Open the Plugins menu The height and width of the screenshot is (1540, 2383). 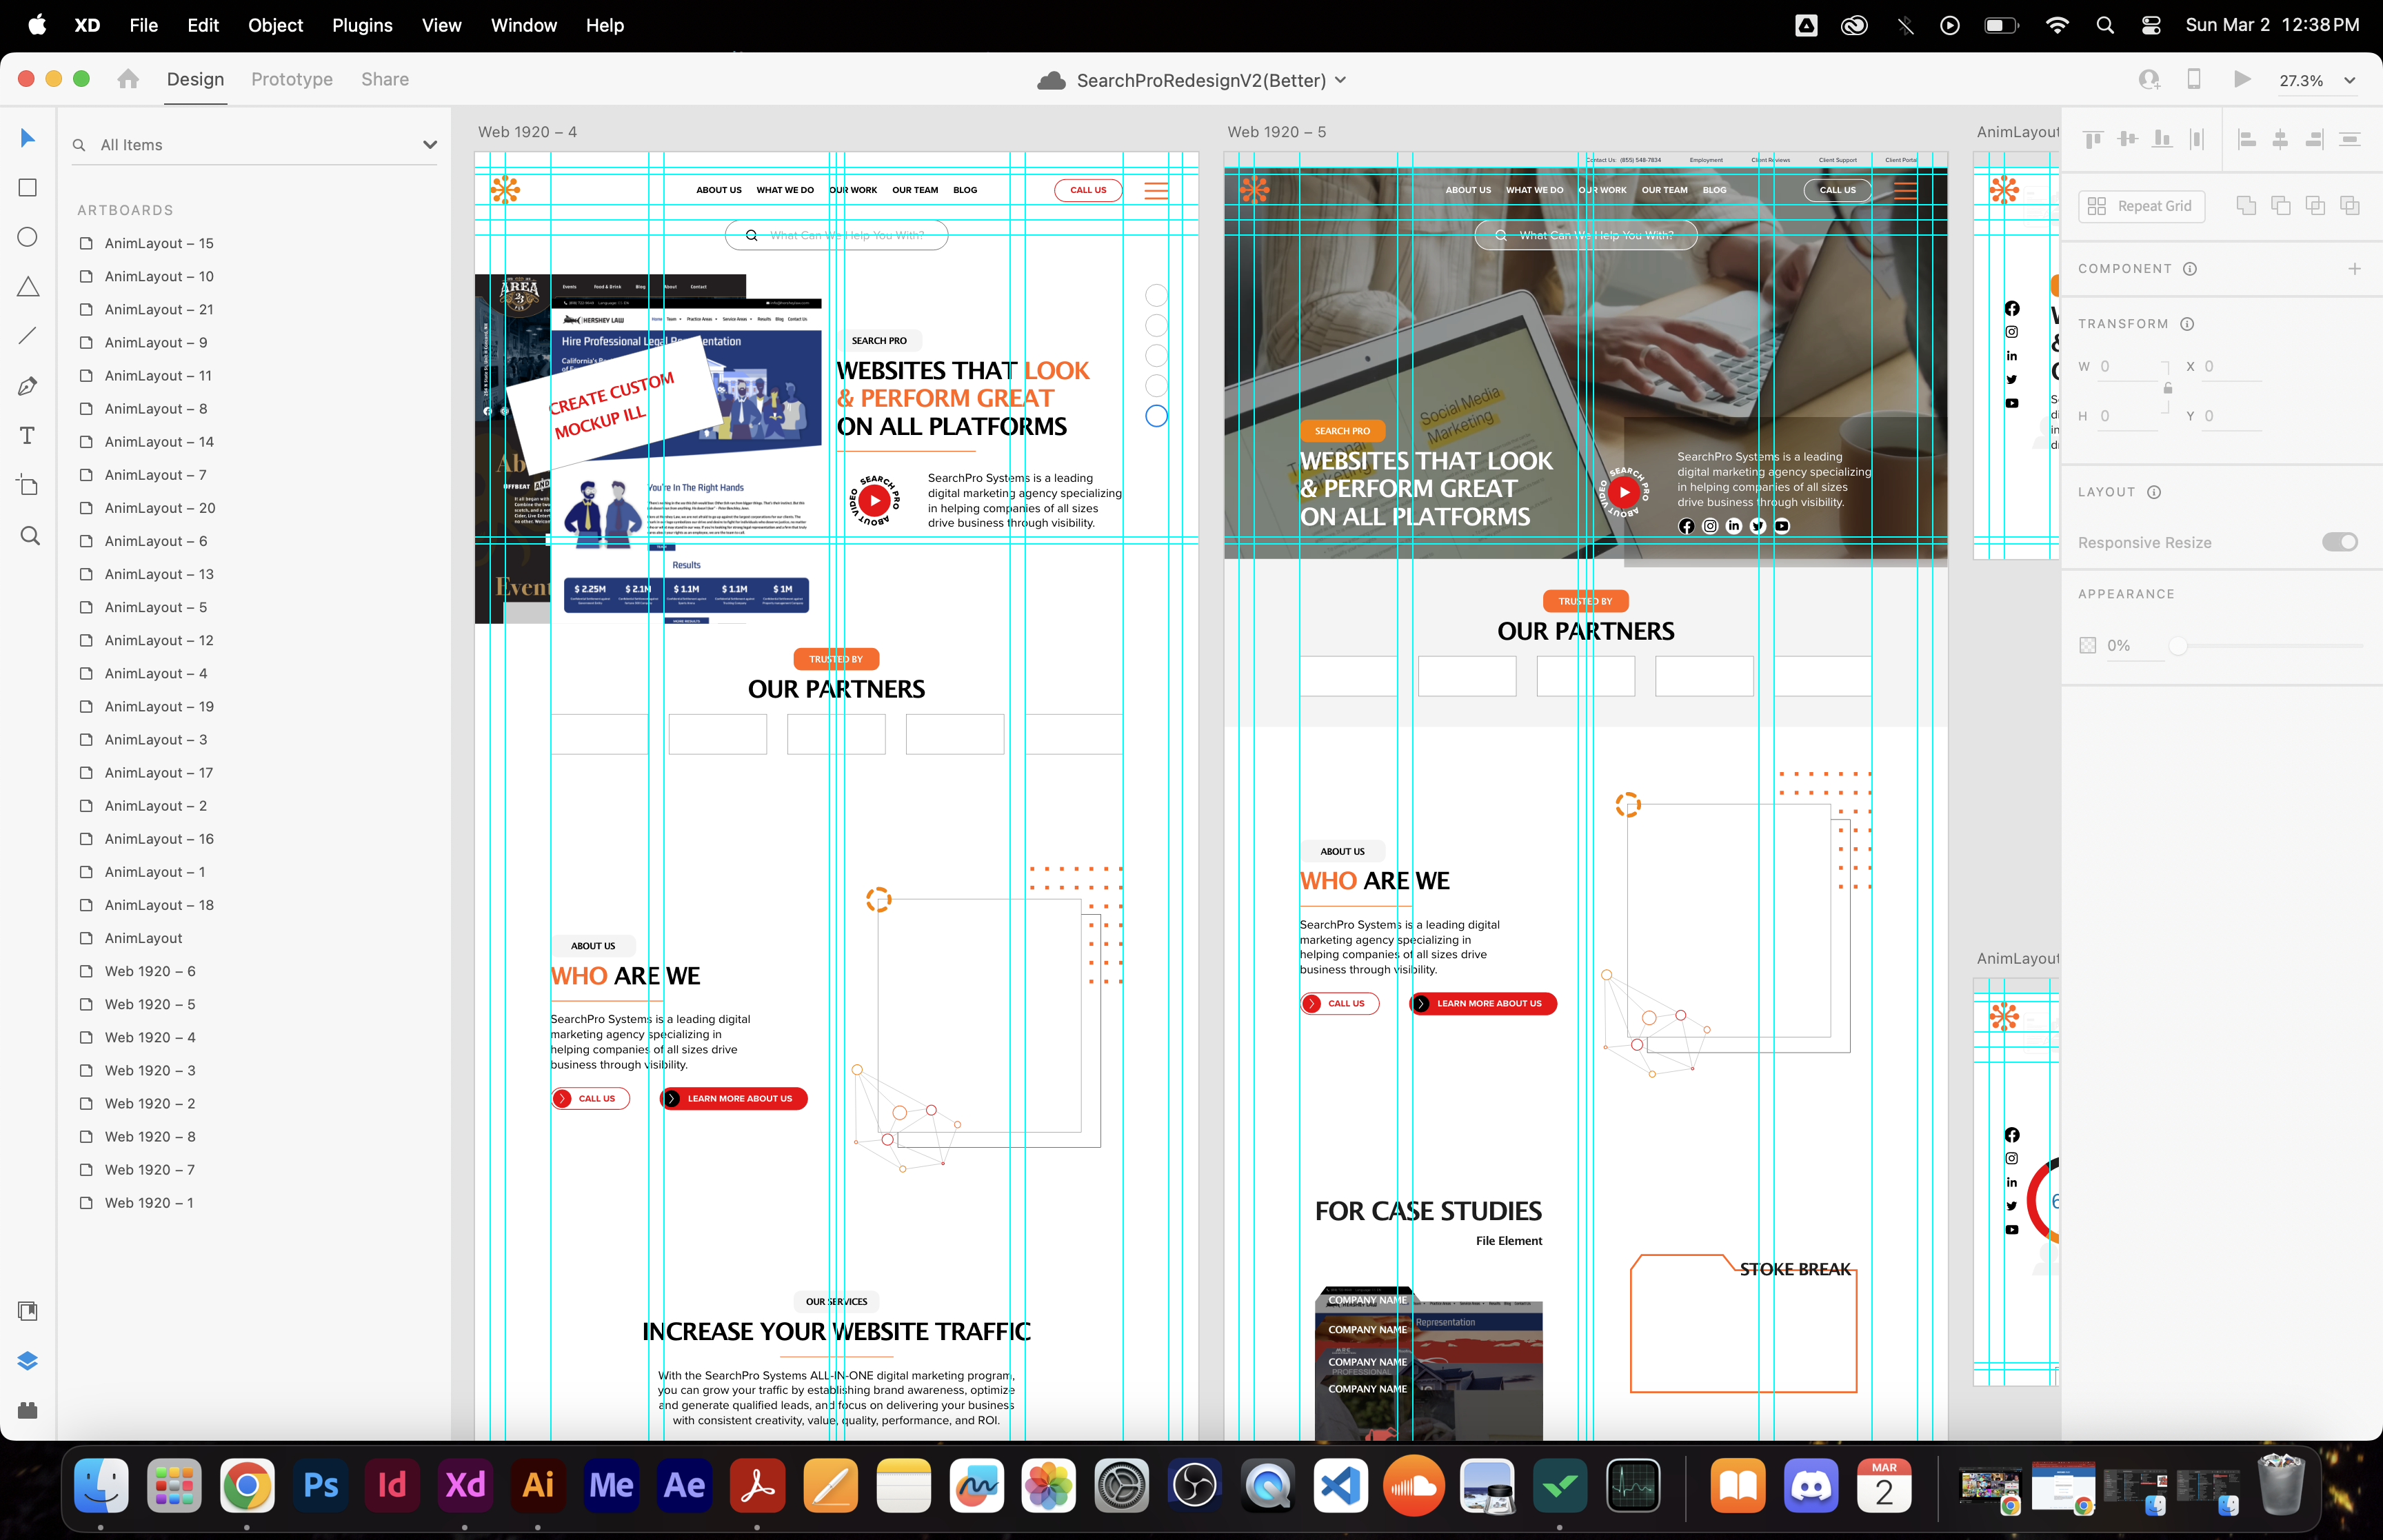pos(362,25)
